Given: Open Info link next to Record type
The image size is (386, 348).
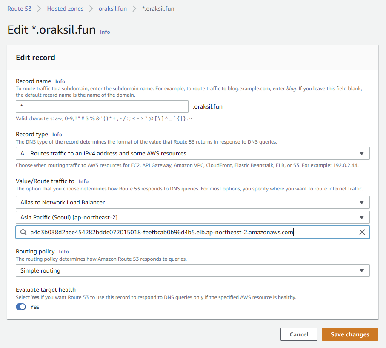Looking at the screenshot, I should (57, 134).
